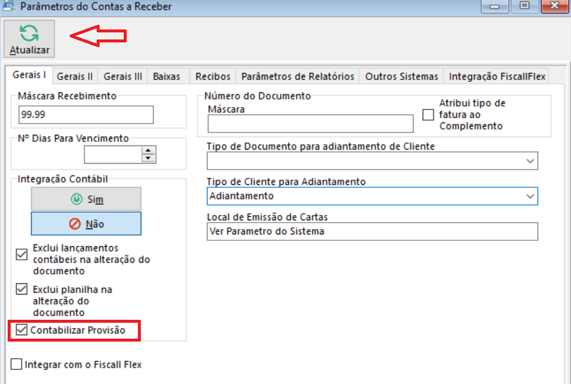571x384 pixels.
Task: Open Tipo de Cliente para Adiantamento dropdown
Action: (530, 196)
